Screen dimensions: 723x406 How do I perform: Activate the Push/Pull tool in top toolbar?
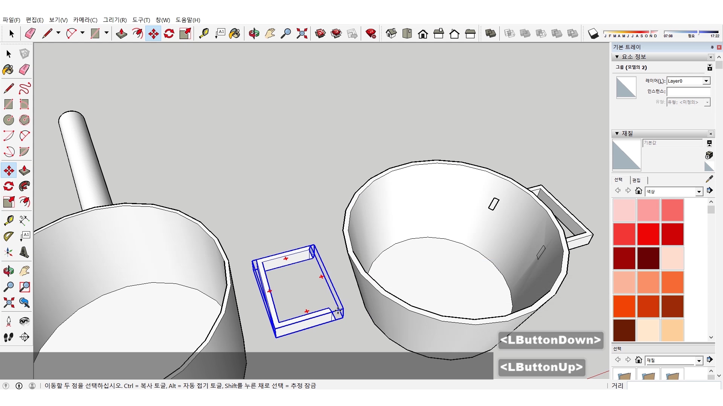point(121,33)
